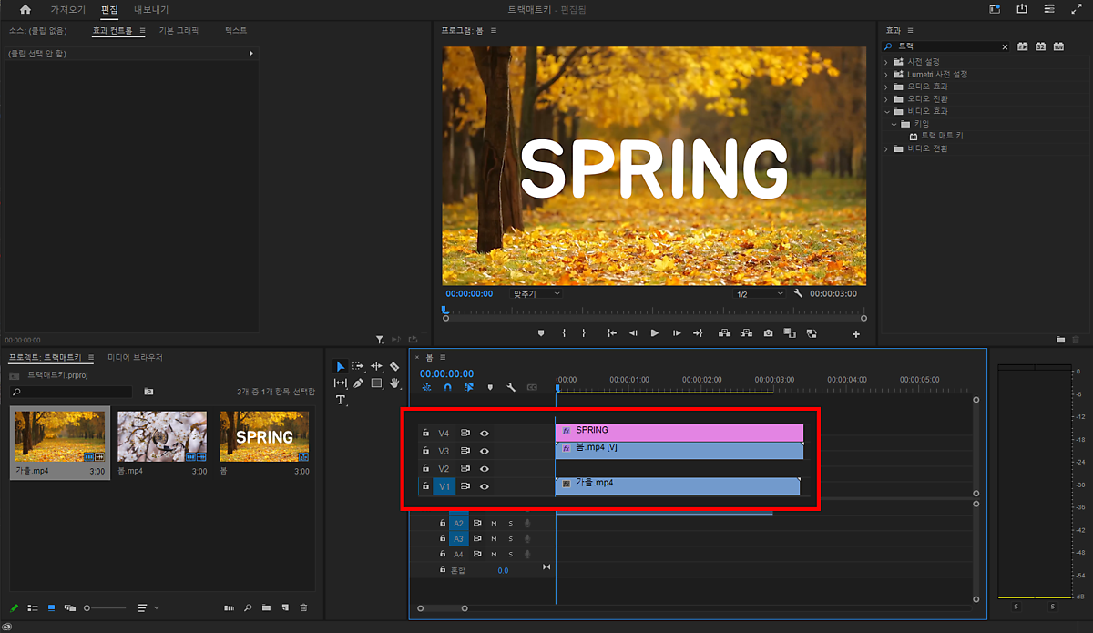
Task: Click the timeline snap magnet icon
Action: click(x=447, y=387)
